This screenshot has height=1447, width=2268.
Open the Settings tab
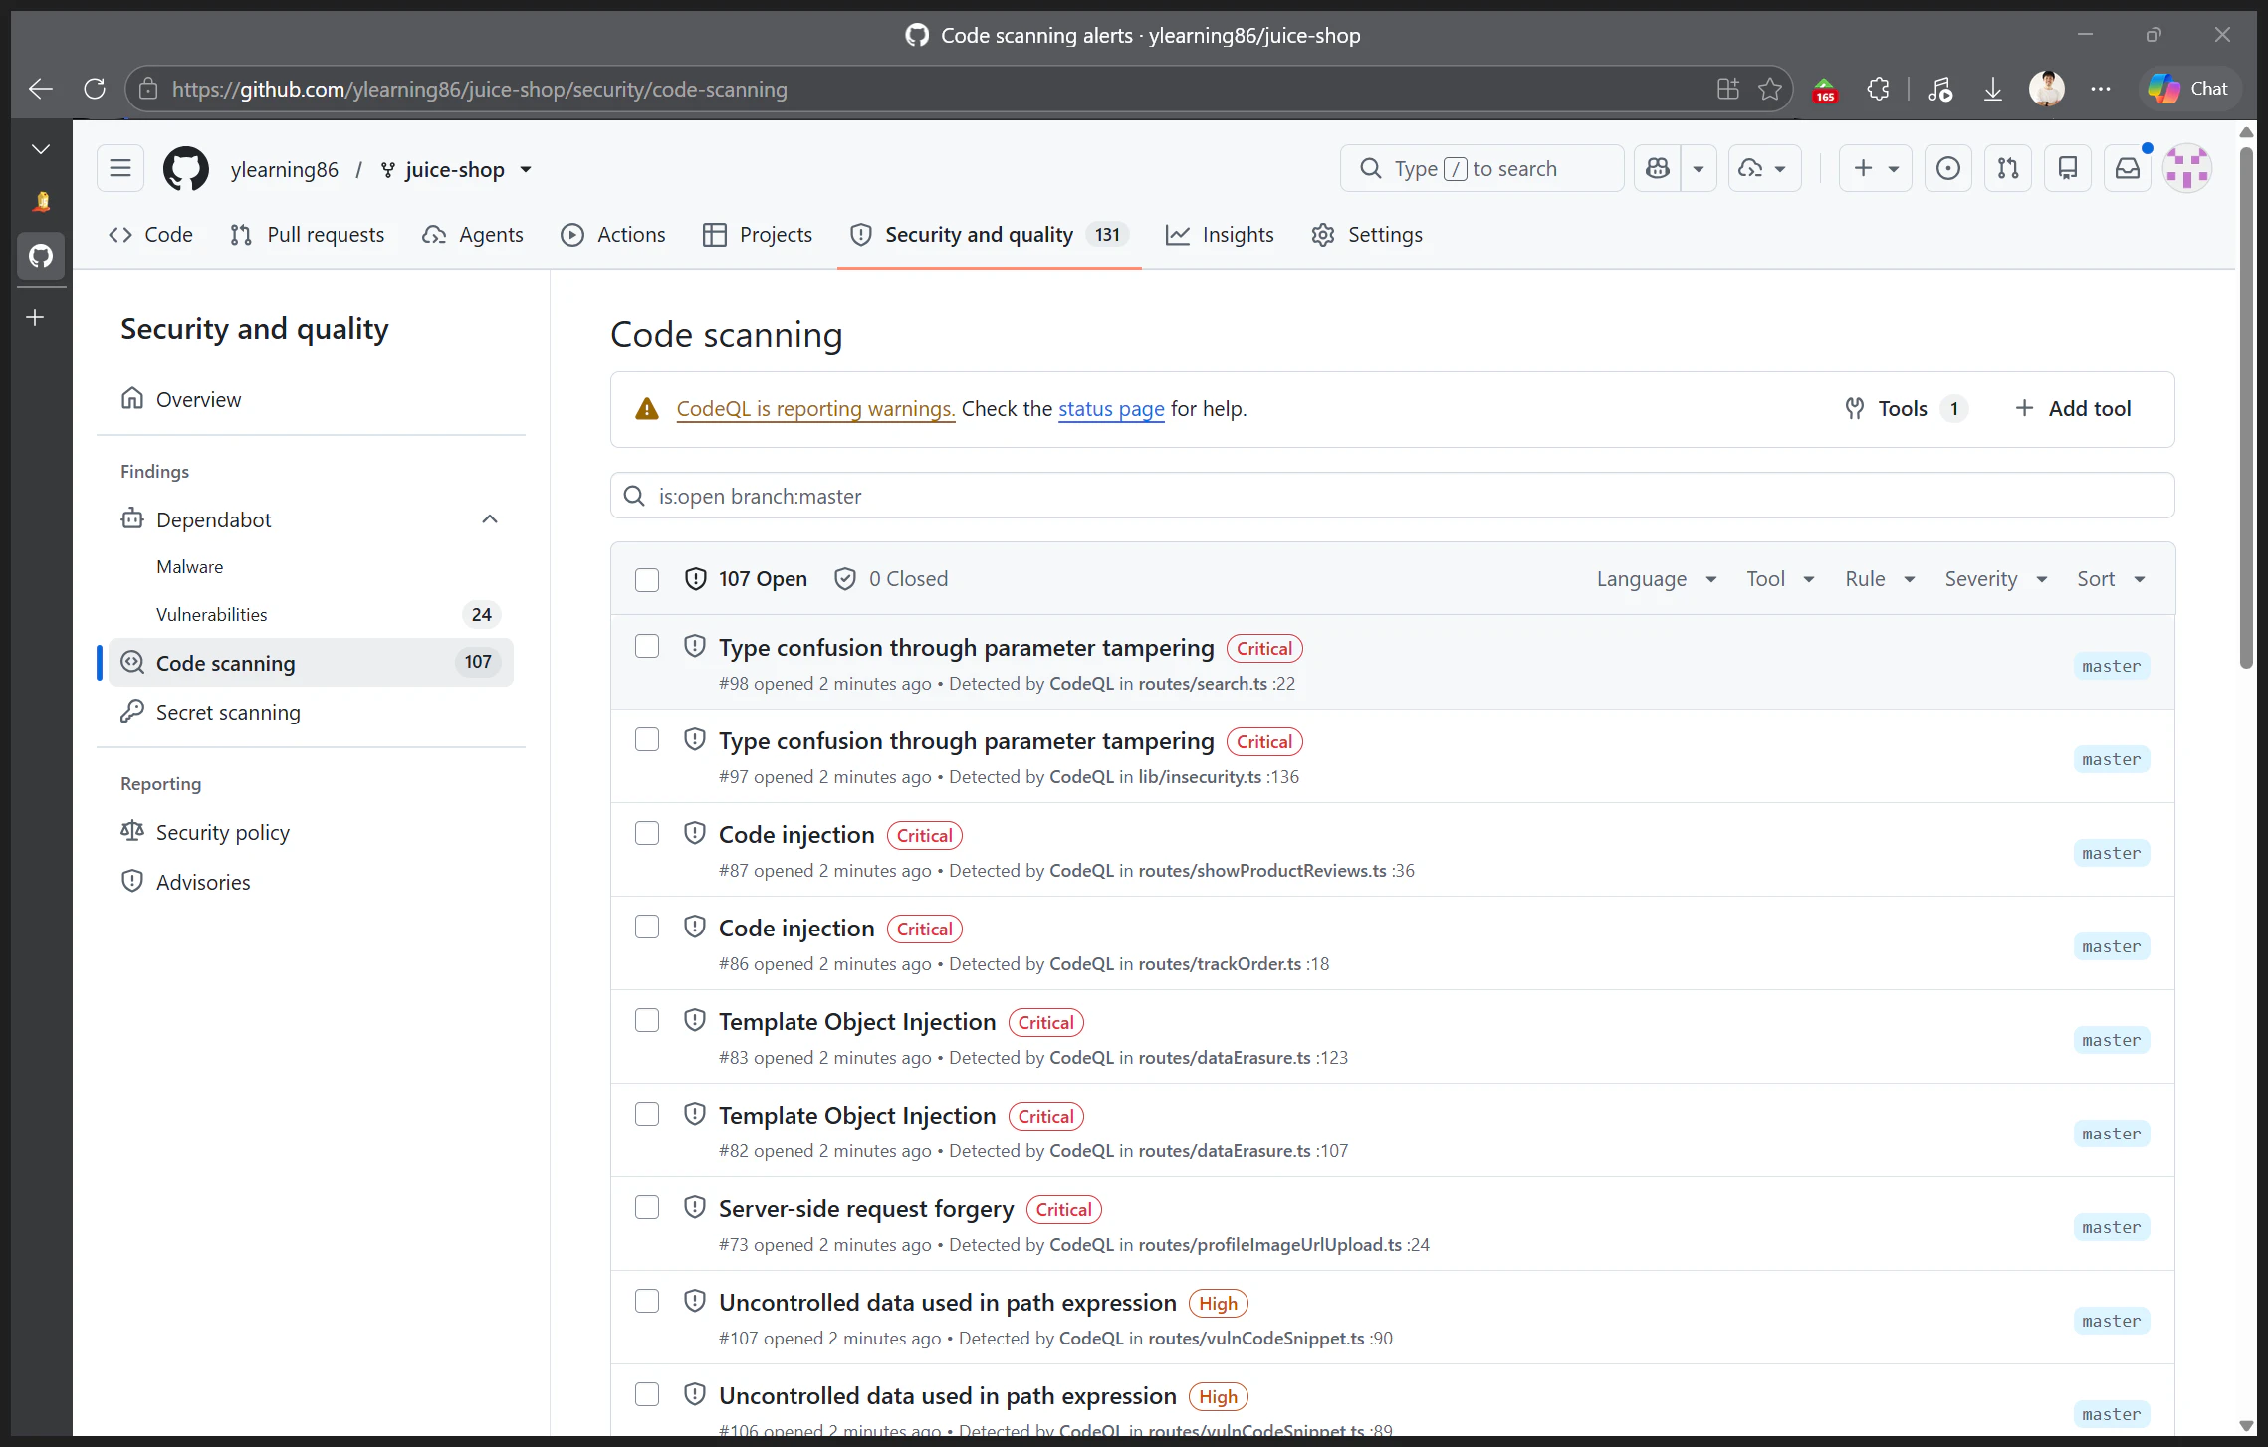click(x=1367, y=235)
